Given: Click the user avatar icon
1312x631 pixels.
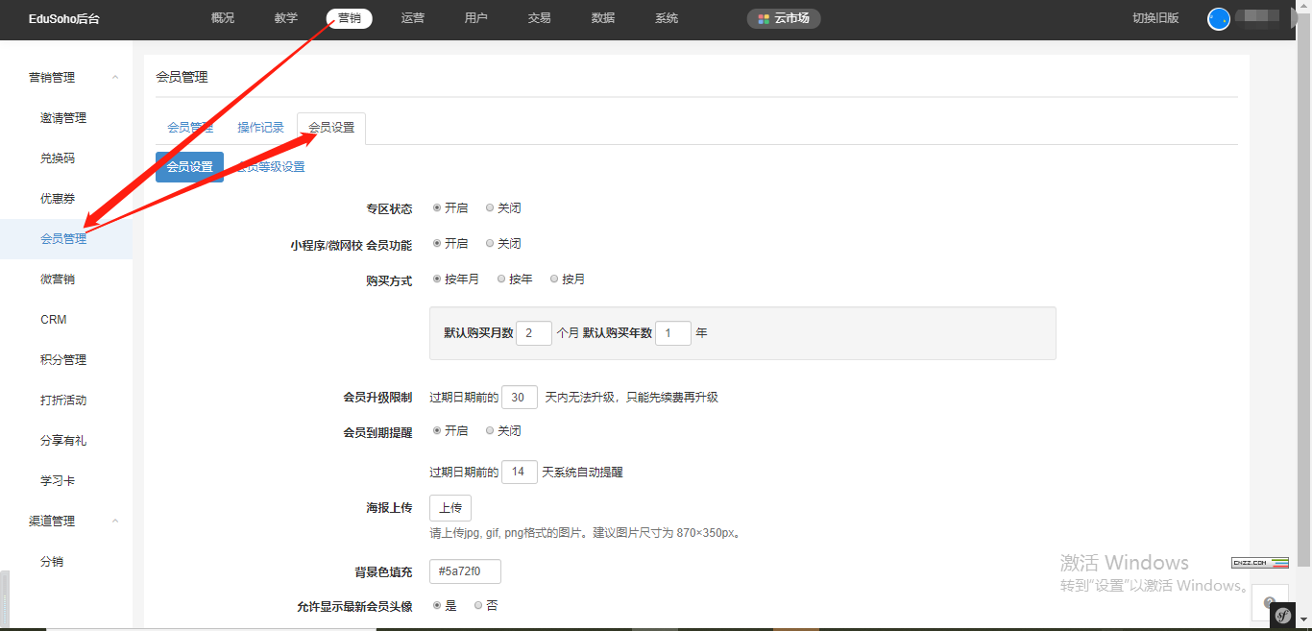Looking at the screenshot, I should pyautogui.click(x=1218, y=18).
